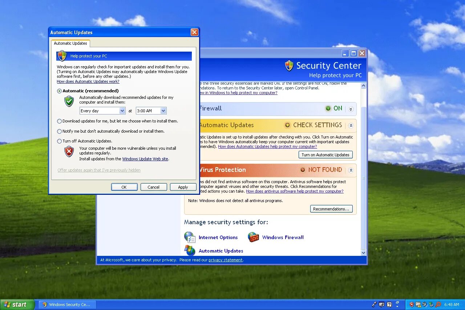The image size is (465, 310).
Task: Collapse the Automatic Updates section in Security Center
Action: point(351,125)
